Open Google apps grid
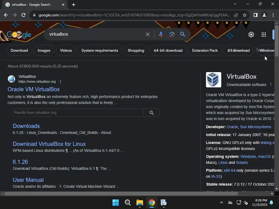The image size is (279, 209). pyautogui.click(x=264, y=35)
